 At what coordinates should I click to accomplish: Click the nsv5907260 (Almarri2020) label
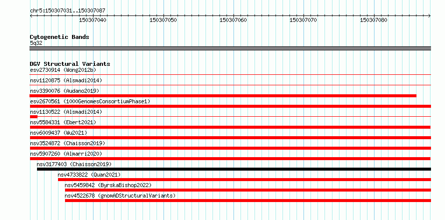[66, 154]
